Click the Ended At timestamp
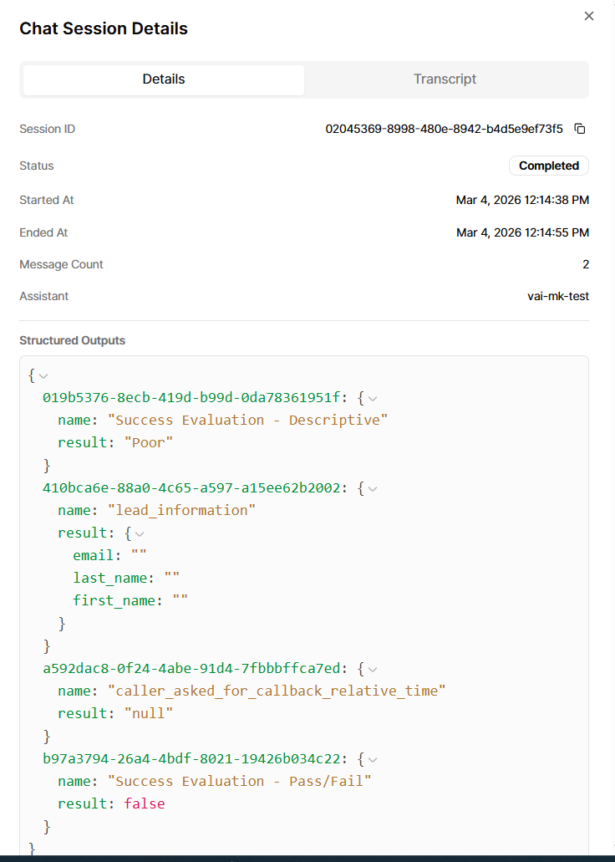Image resolution: width=615 pixels, height=862 pixels. point(522,232)
